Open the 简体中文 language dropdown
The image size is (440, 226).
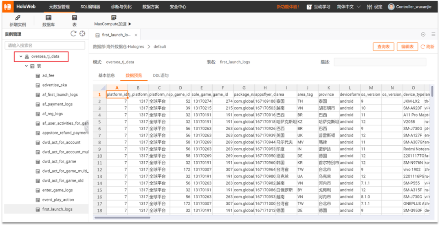click(x=349, y=7)
